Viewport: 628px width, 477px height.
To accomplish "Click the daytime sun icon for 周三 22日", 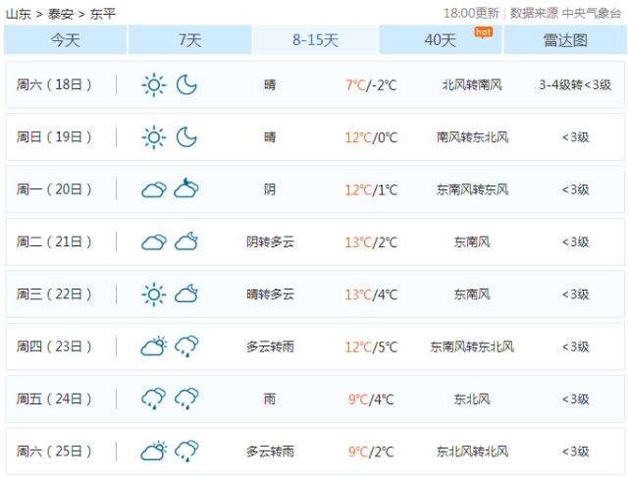I will click(154, 294).
